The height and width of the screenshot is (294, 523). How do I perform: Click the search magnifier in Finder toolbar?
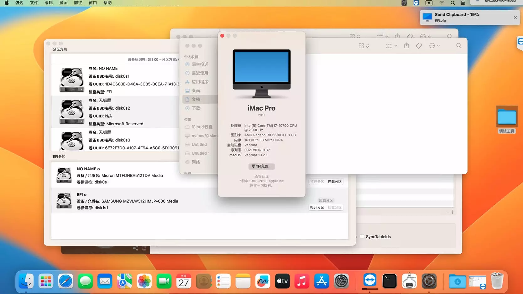point(459,46)
